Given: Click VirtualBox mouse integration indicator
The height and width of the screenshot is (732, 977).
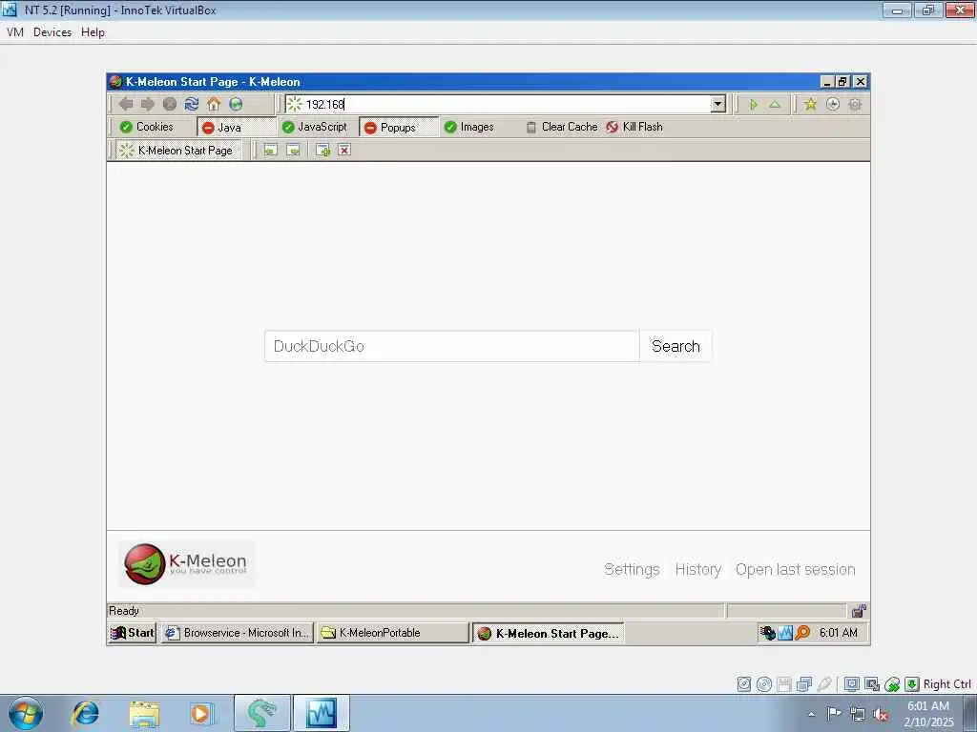Looking at the screenshot, I should (892, 684).
